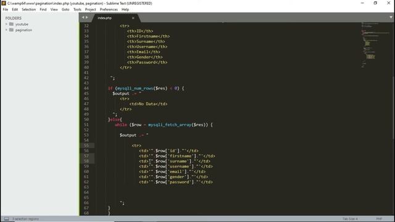Image resolution: width=395 pixels, height=222 pixels.
Task: Open the tab list dropdown arrow
Action: coord(391,17)
